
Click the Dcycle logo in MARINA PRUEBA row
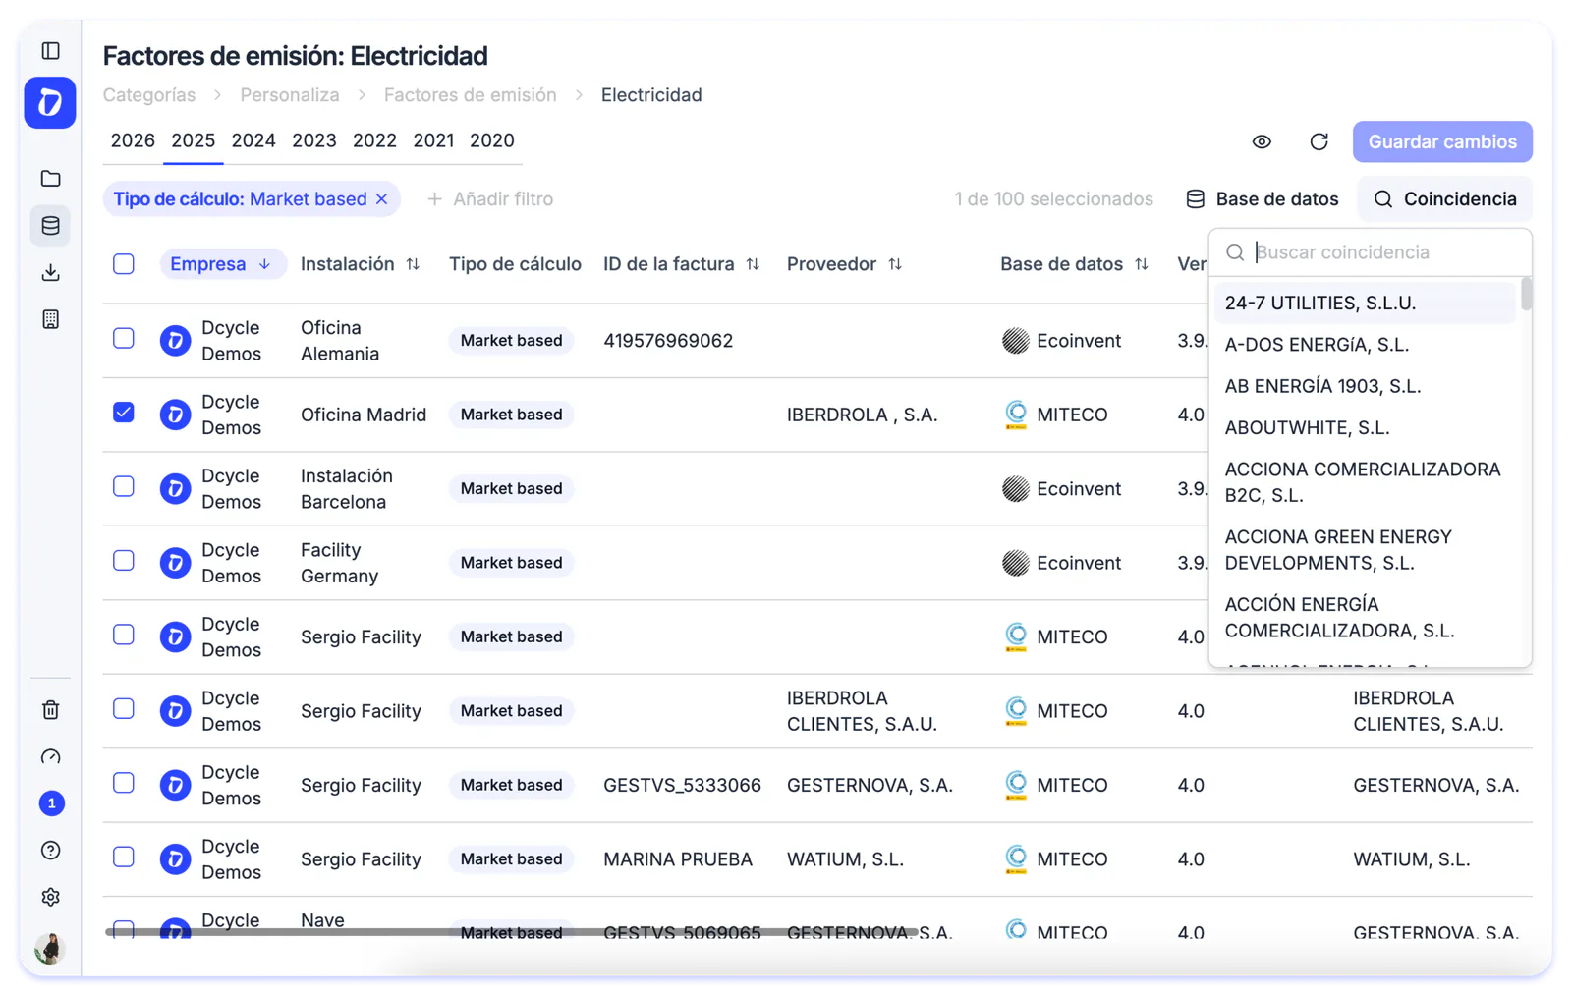(x=175, y=859)
